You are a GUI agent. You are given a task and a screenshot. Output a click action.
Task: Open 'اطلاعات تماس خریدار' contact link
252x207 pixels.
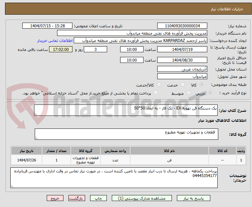pos(55,41)
